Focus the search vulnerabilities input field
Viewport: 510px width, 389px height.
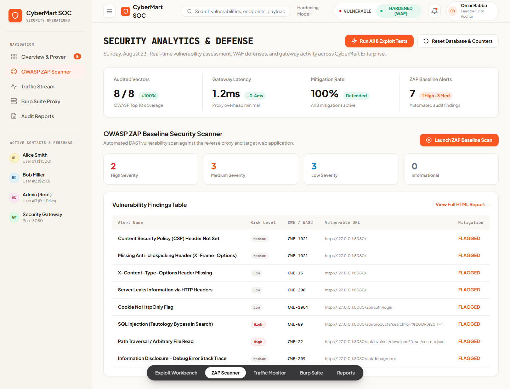tap(236, 11)
